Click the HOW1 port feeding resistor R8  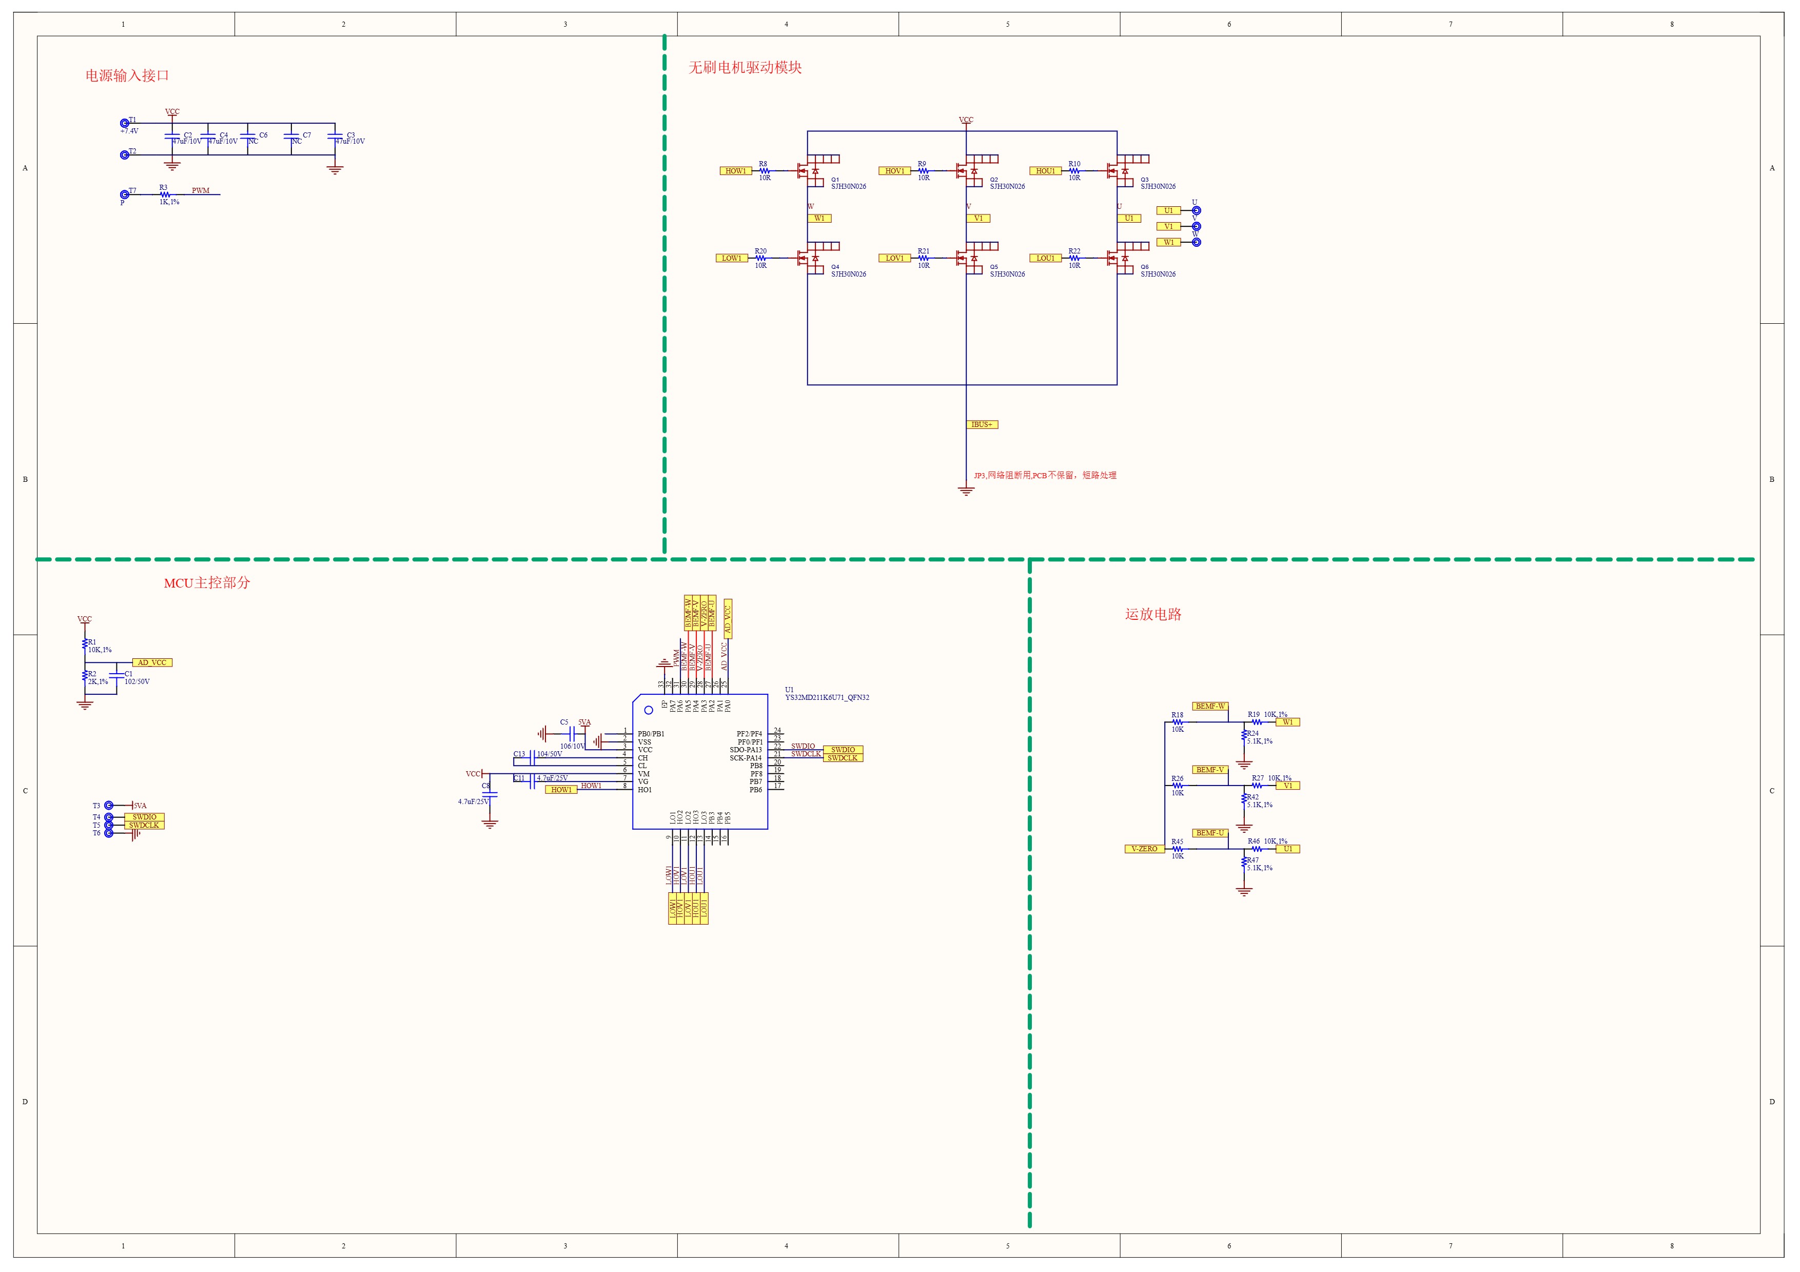click(735, 171)
